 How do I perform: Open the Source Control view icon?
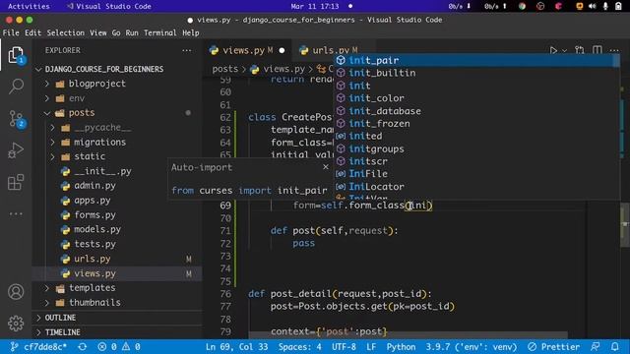16,119
